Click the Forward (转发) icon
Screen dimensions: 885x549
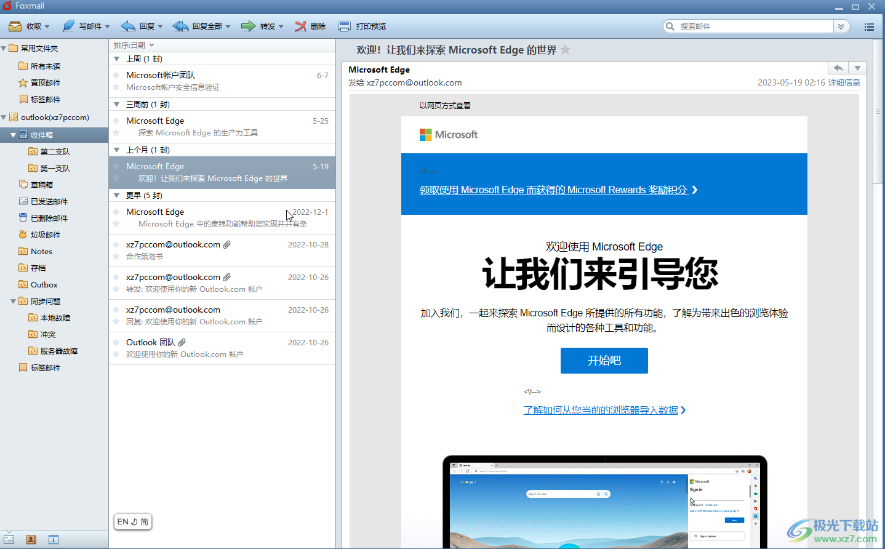(x=248, y=26)
